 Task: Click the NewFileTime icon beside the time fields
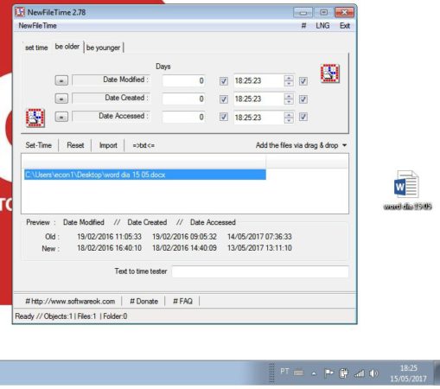click(330, 73)
